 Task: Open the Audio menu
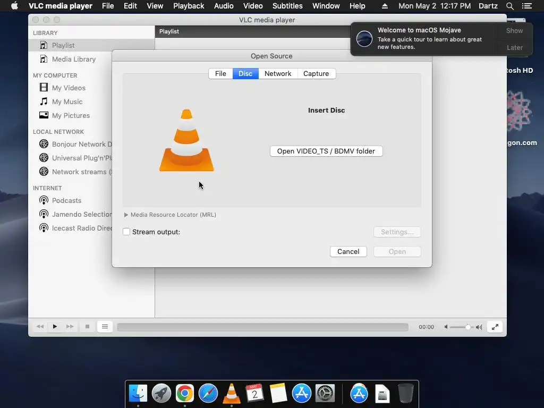(224, 6)
